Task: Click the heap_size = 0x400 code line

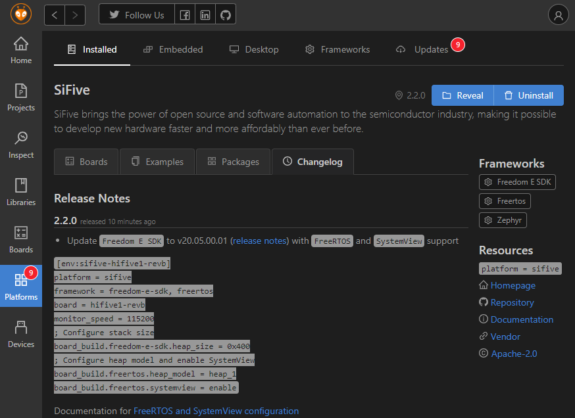Action: click(152, 346)
